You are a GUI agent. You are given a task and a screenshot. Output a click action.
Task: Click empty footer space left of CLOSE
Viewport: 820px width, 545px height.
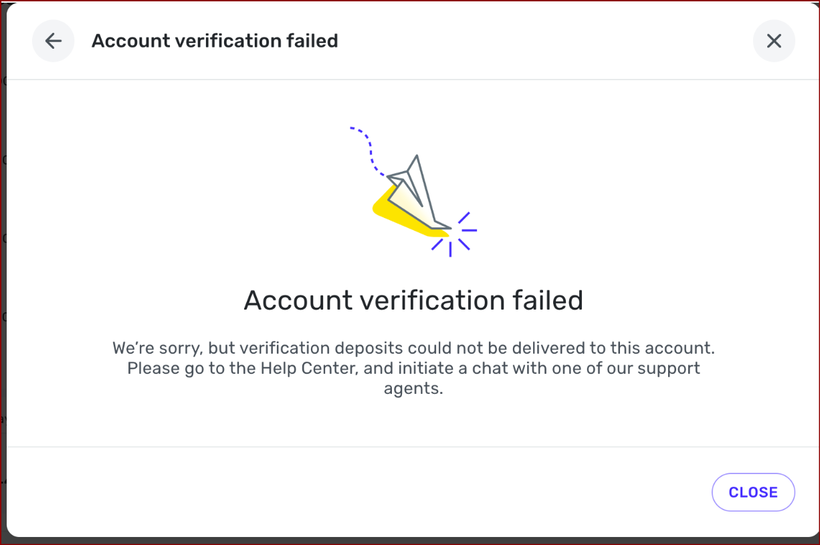tap(354, 492)
